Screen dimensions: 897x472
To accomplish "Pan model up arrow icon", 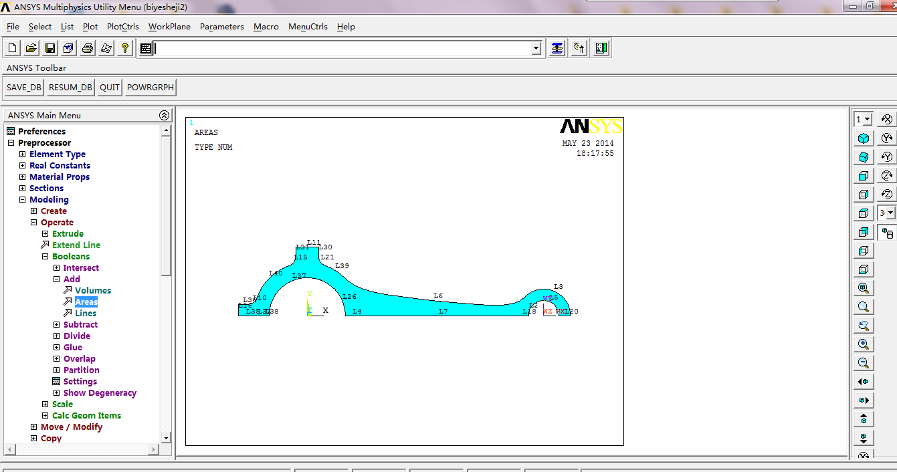I will (864, 419).
